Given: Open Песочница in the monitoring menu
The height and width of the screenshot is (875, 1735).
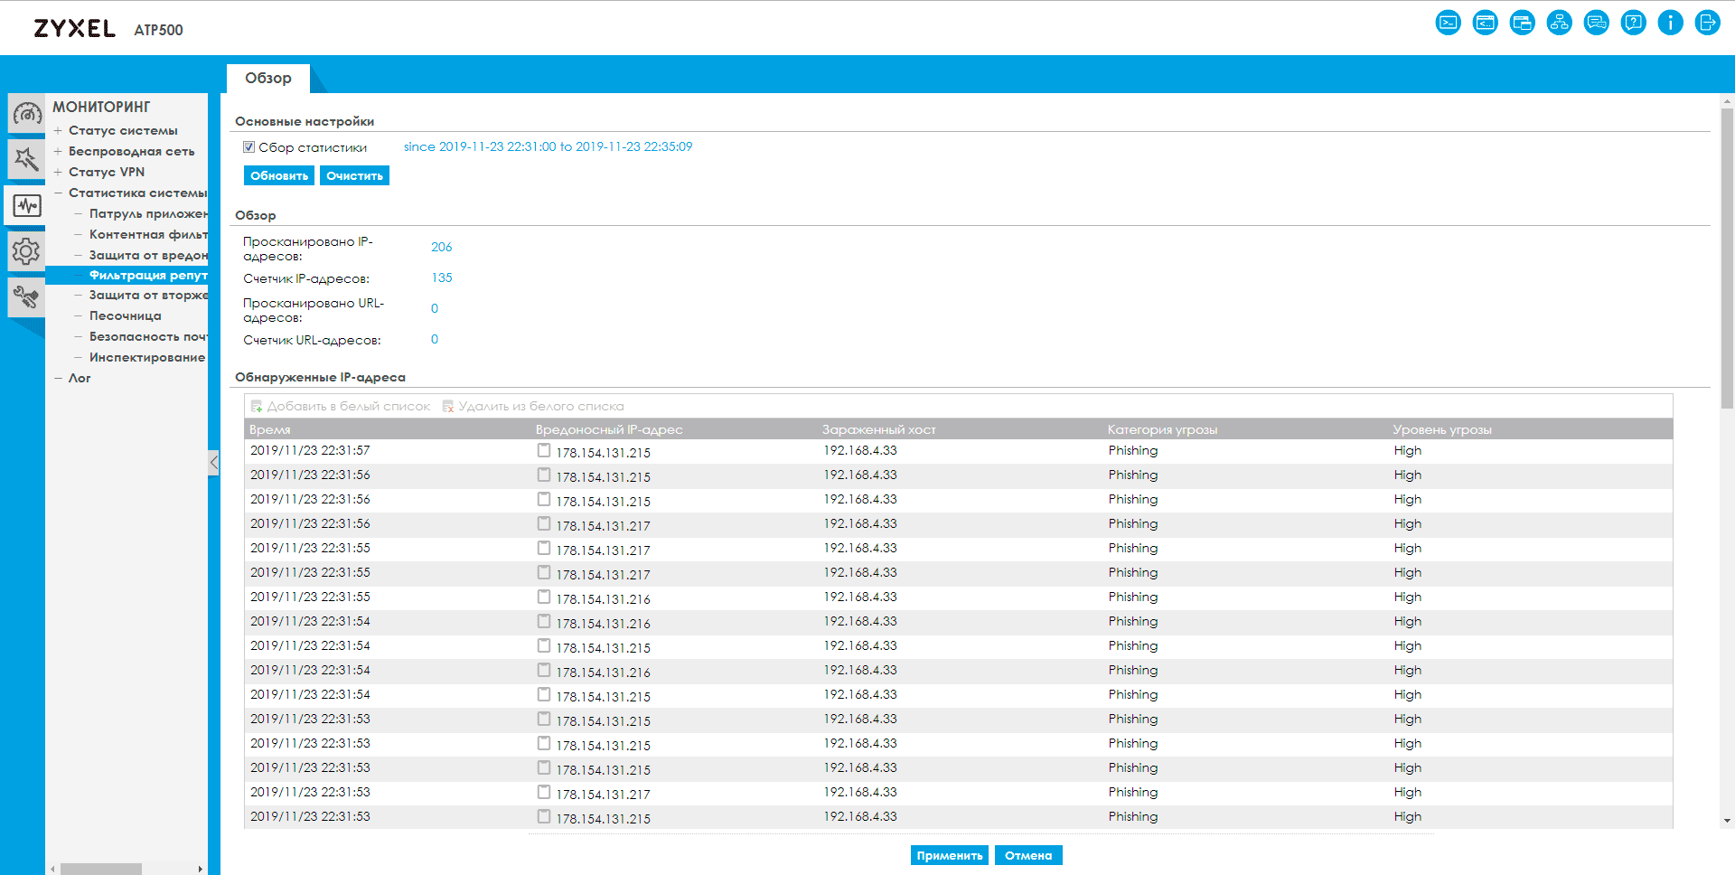Looking at the screenshot, I should pyautogui.click(x=125, y=316).
